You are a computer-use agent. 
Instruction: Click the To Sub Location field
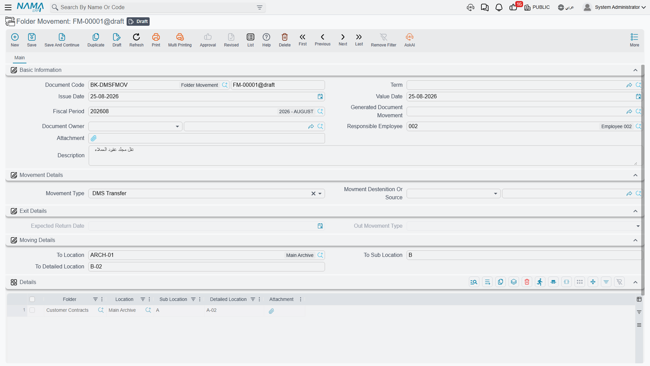pyautogui.click(x=524, y=255)
